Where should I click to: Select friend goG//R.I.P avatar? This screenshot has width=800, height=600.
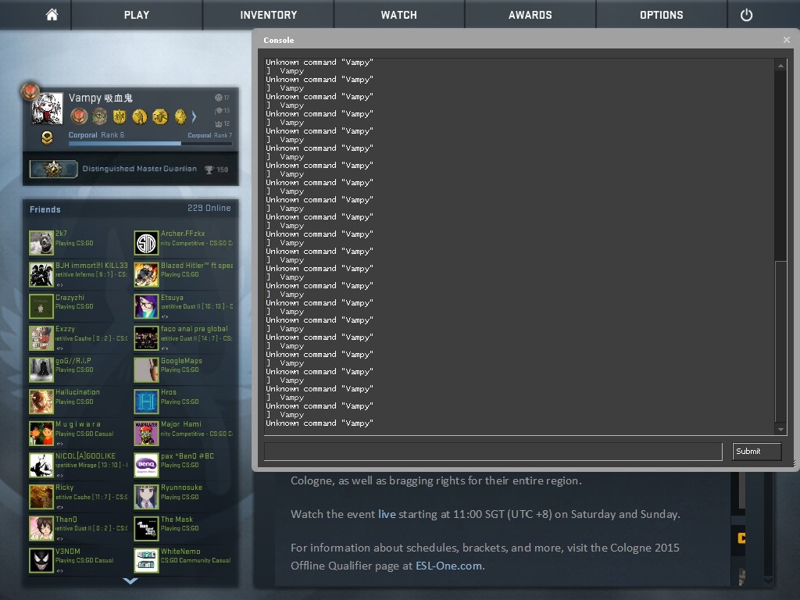[41, 370]
